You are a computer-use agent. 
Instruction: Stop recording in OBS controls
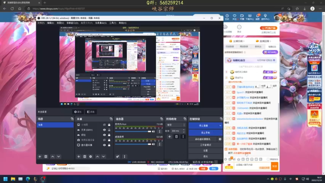pos(206,133)
